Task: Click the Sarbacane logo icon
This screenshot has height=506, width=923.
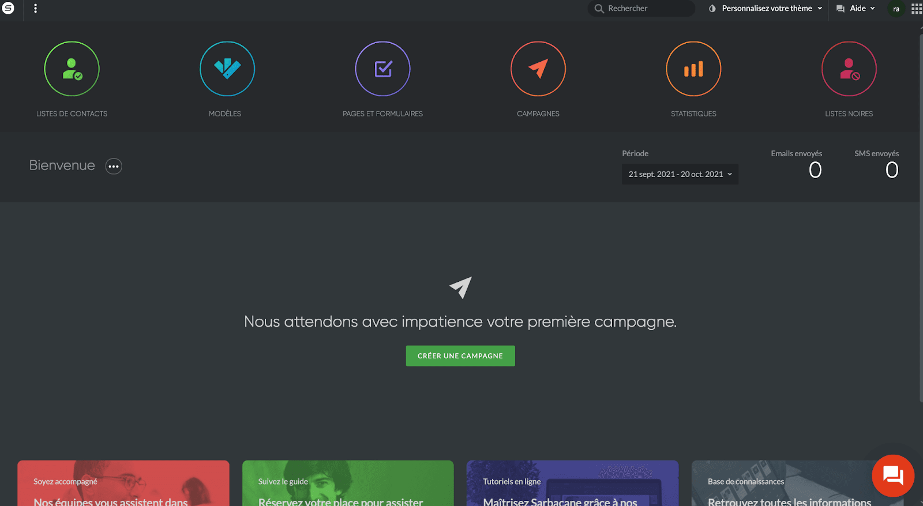Action: point(8,8)
